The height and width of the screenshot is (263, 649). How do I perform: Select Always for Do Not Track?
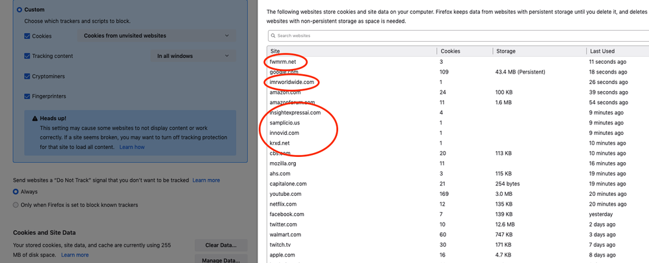point(16,192)
